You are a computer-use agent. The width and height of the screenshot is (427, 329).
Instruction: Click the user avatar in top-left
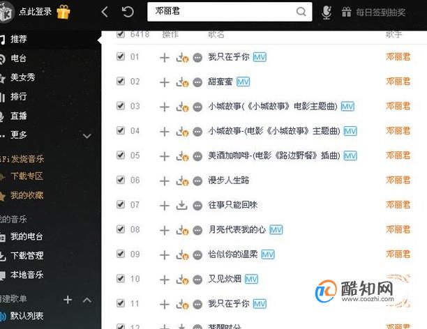pos(6,12)
